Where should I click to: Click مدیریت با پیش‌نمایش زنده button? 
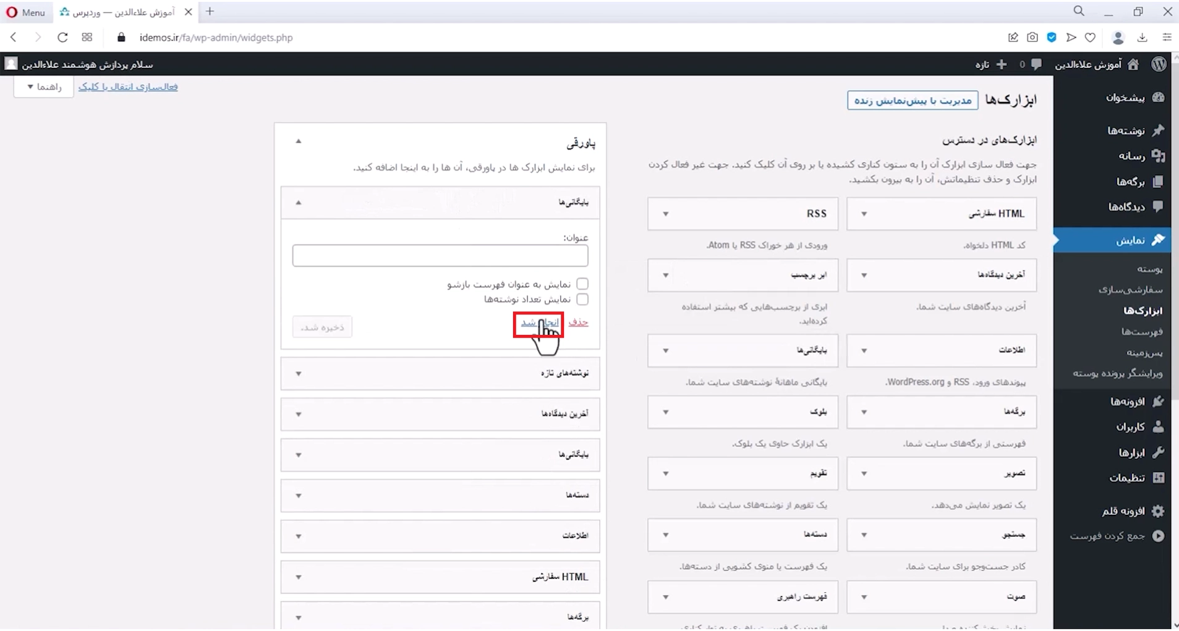click(x=913, y=100)
